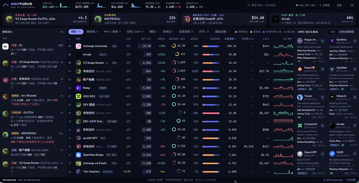
Task: Click the Hibachi avatar icon
Action: (x=332, y=97)
